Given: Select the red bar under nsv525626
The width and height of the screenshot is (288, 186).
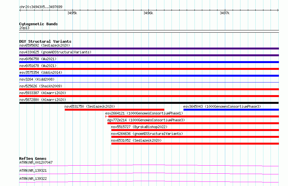Looking at the screenshot, I should coord(149,89).
